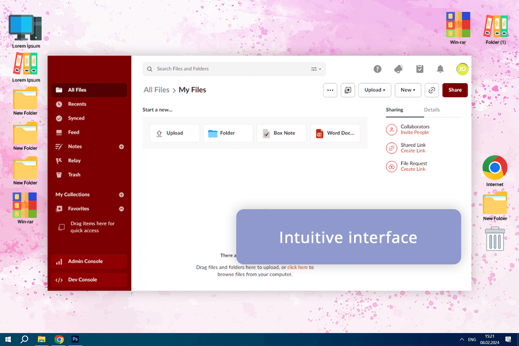Add a new note with plus icon
Image resolution: width=519 pixels, height=346 pixels.
[122, 147]
